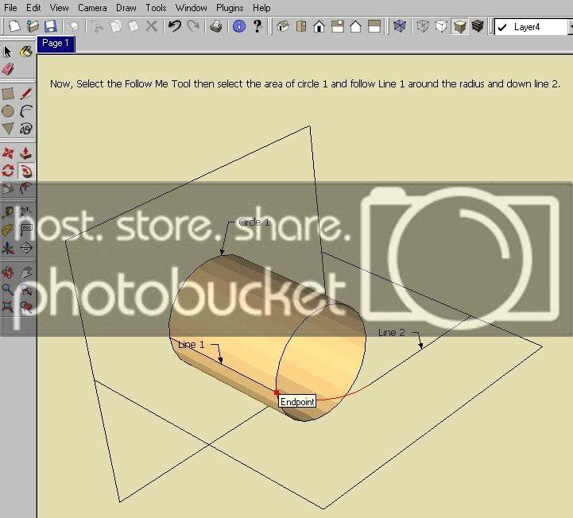The image size is (573, 518).
Task: Select the Orbit tool
Action: (8, 273)
